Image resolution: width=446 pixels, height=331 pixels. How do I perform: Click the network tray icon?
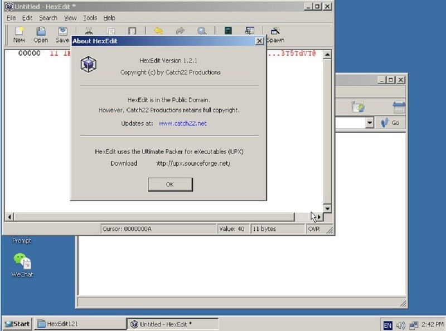(413, 325)
